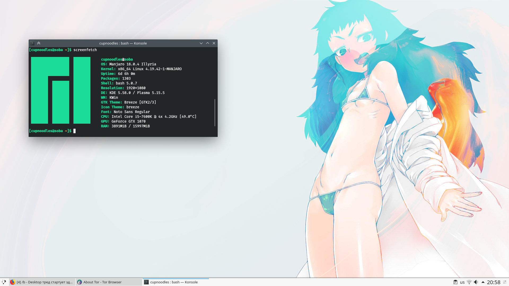509x286 pixels.
Task: Click the Konsole terminal scrollbar
Action: [215, 113]
